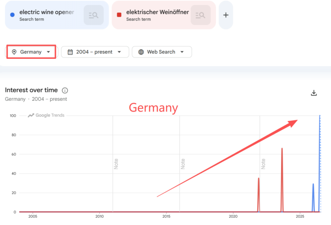Click the blue dot of electric wine opener
331x225 pixels.
click(12, 15)
